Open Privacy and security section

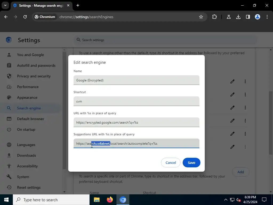[34, 76]
